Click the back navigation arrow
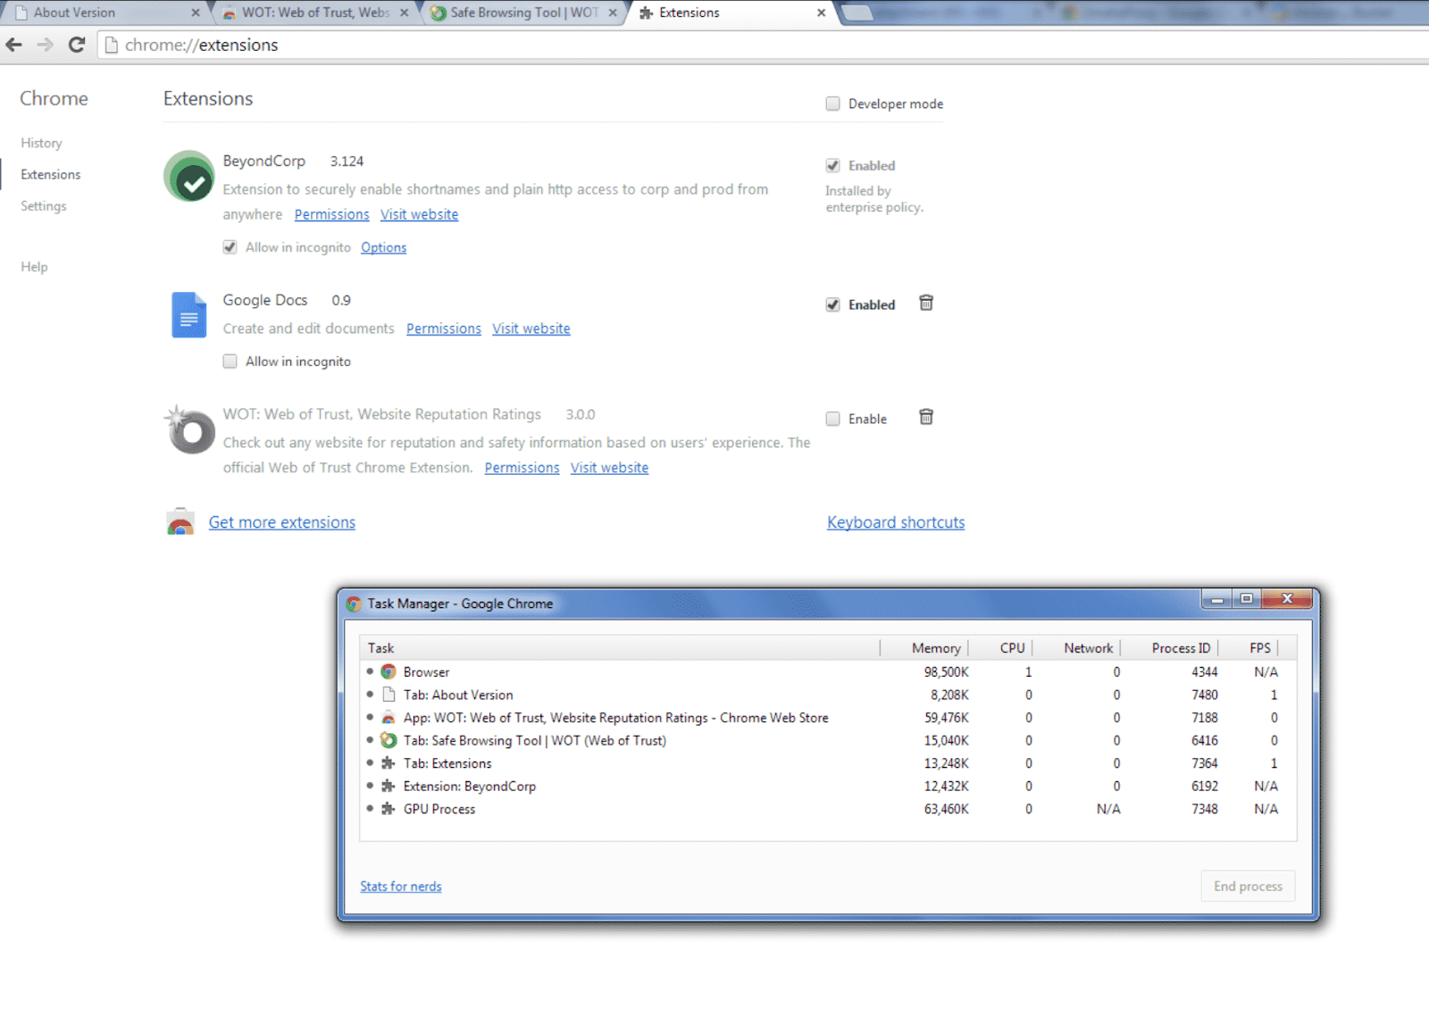The width and height of the screenshot is (1429, 1016). point(14,45)
